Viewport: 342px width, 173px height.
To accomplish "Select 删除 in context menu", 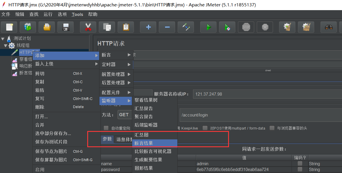I will pyautogui.click(x=67, y=107).
